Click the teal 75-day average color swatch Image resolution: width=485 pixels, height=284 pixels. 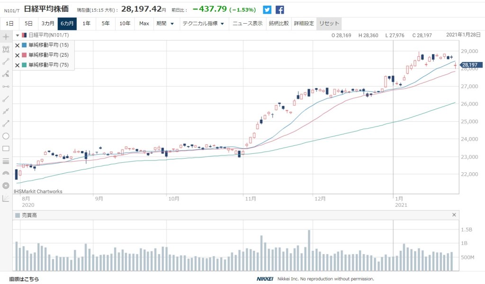coord(25,65)
